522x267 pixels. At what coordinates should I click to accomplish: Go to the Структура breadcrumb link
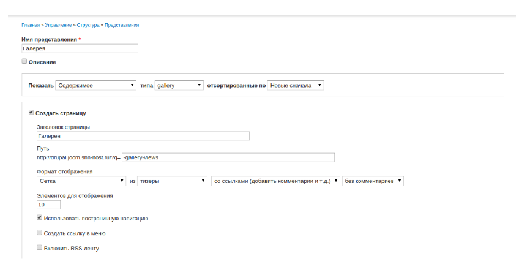tap(88, 25)
